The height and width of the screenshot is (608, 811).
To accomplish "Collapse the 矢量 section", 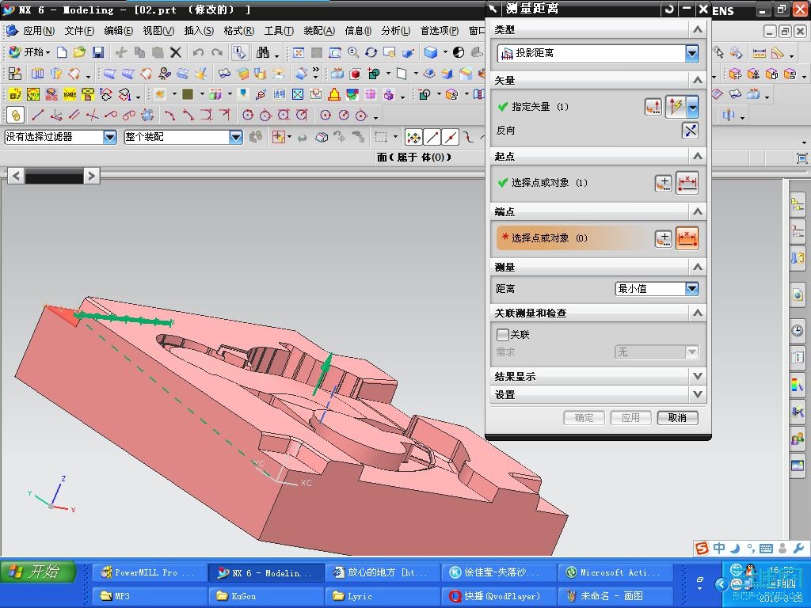I will coord(697,80).
